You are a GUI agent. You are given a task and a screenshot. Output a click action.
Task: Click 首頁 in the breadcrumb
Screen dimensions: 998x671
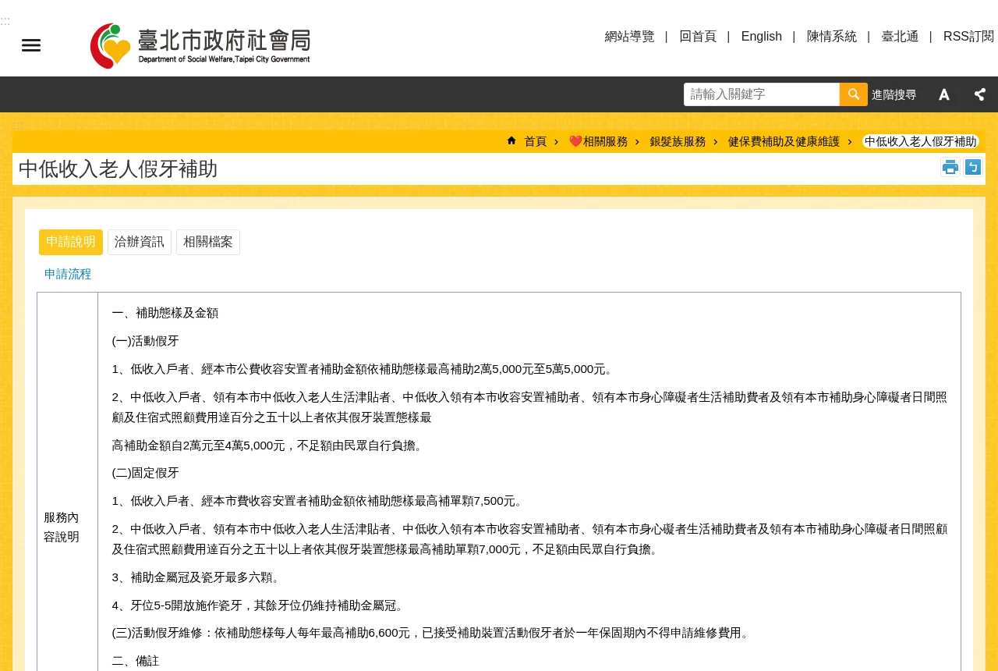click(x=536, y=141)
